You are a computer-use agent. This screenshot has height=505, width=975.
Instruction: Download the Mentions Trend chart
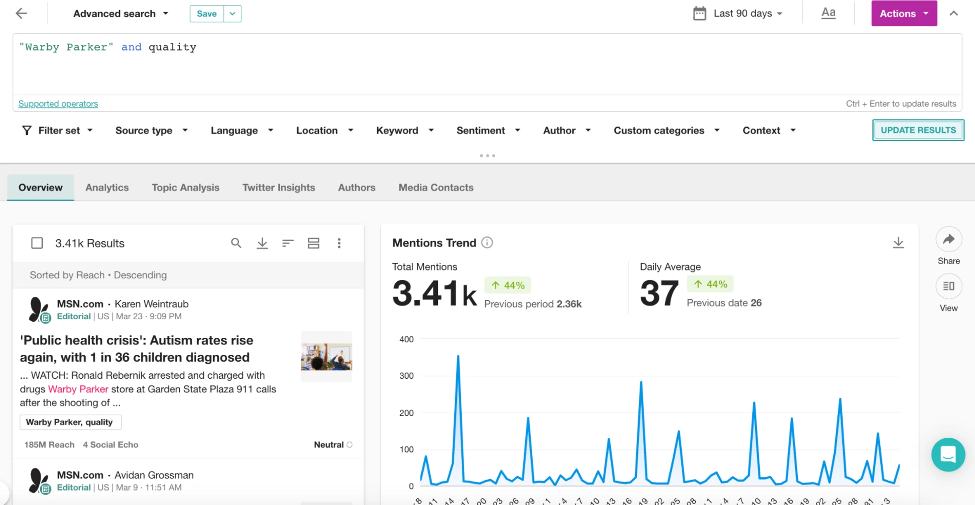pos(898,242)
